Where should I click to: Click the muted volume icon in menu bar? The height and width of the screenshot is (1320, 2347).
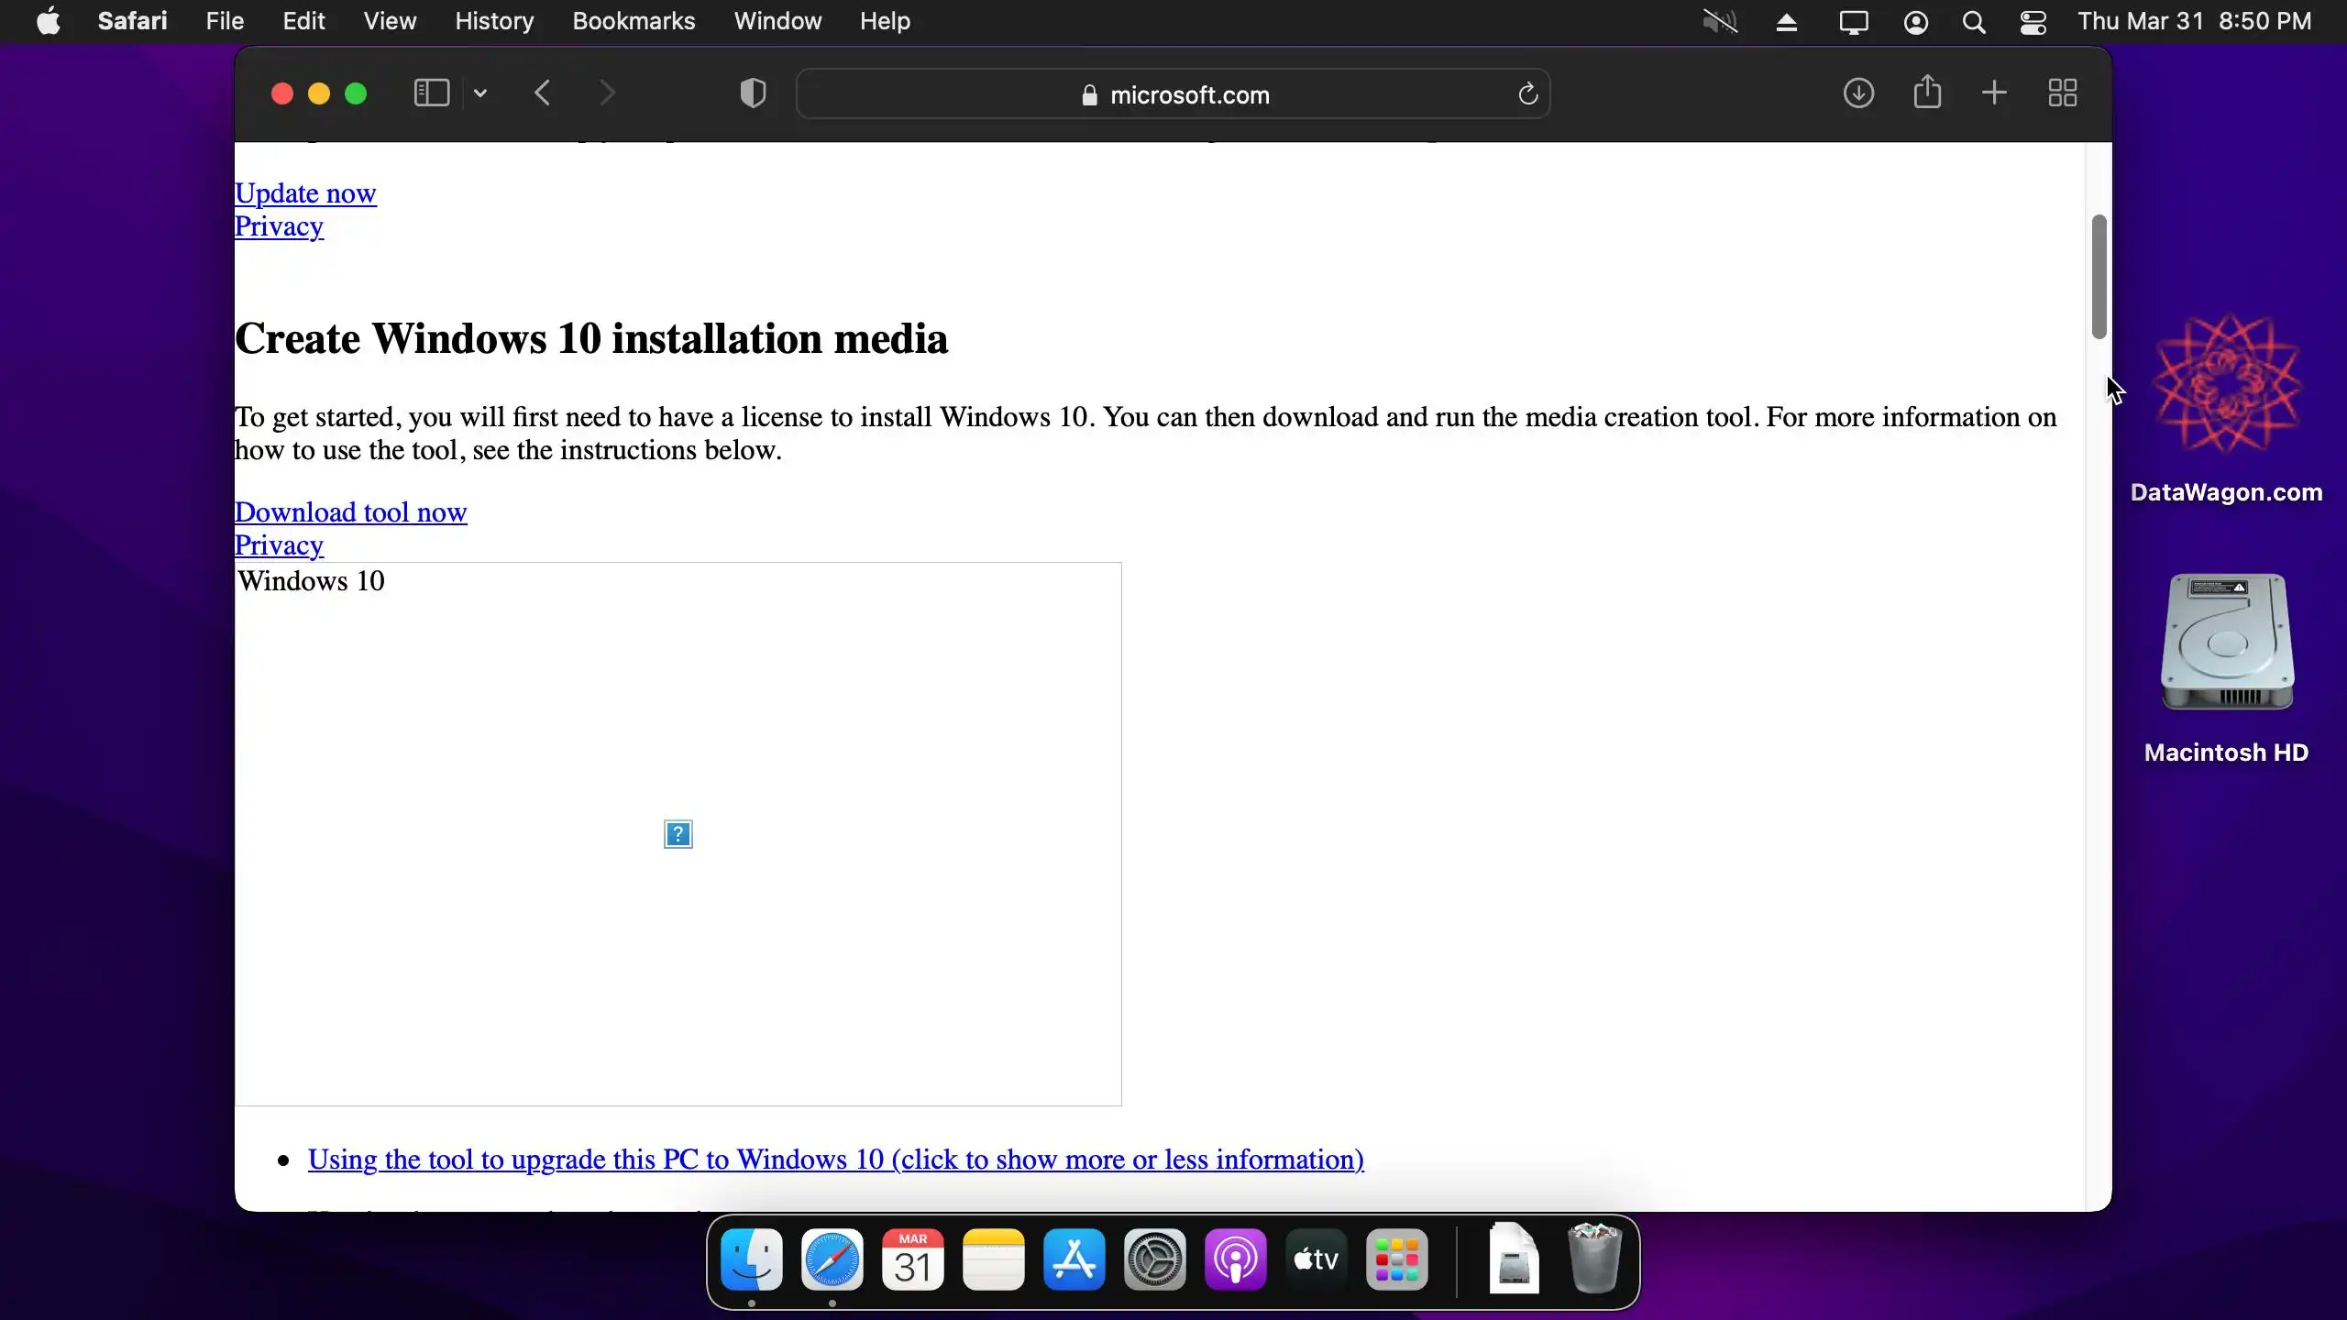tap(1720, 22)
